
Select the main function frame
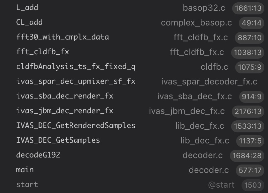click(x=25, y=170)
